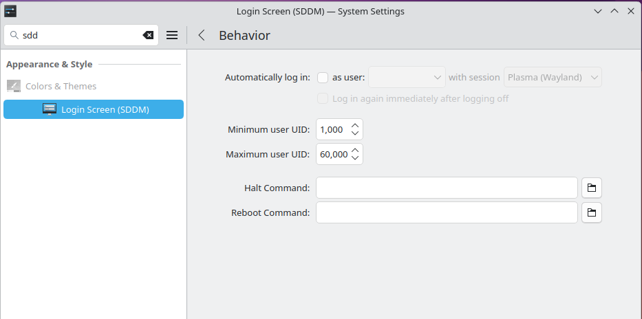This screenshot has height=319, width=642.
Task: Select Login Screen (SDDM) in sidebar
Action: tap(105, 109)
